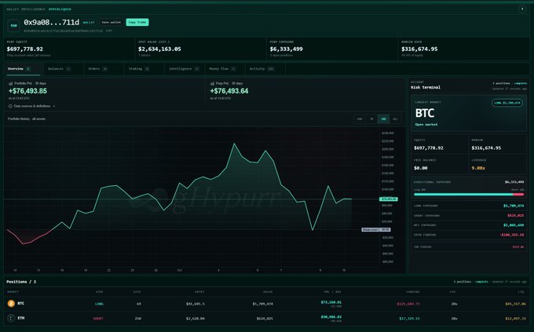
Task: Click the Perp PnL +$76,493.64 value
Action: point(229,91)
